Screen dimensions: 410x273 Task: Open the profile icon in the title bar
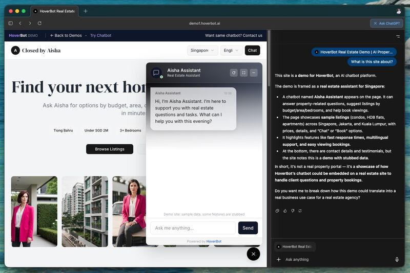399,11
